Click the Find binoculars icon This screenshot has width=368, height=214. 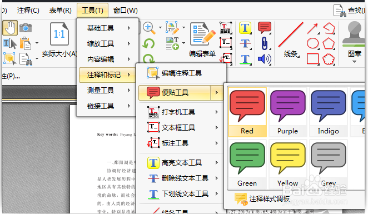pos(340,11)
